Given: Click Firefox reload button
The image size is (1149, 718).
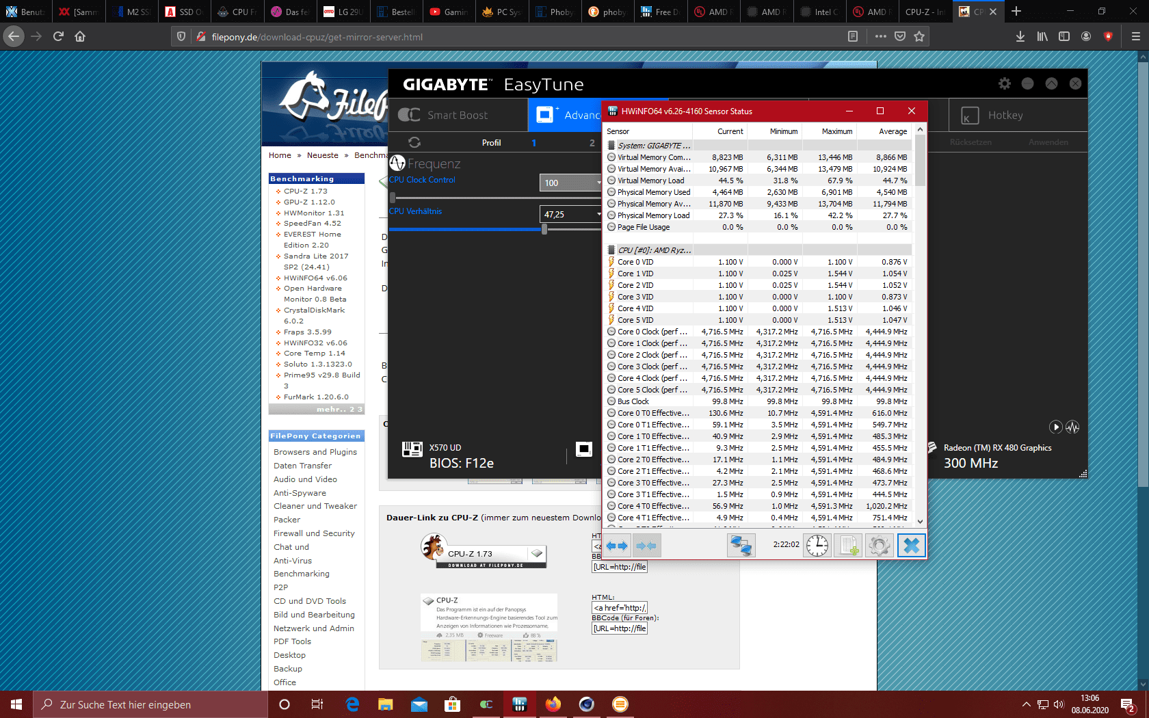Looking at the screenshot, I should coord(58,36).
